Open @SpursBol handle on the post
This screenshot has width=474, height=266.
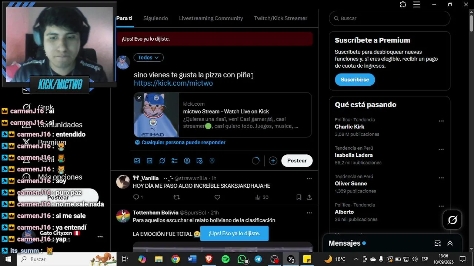(x=193, y=213)
